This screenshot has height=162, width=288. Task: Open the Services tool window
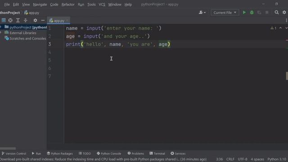(178, 153)
